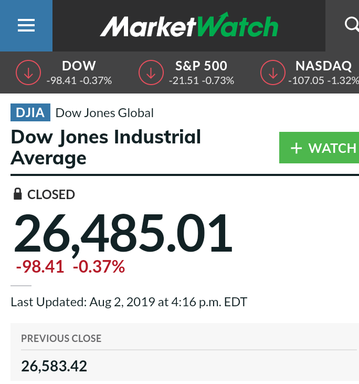Add DJIA to watchlist with WATCH button
The image size is (359, 384).
click(319, 148)
